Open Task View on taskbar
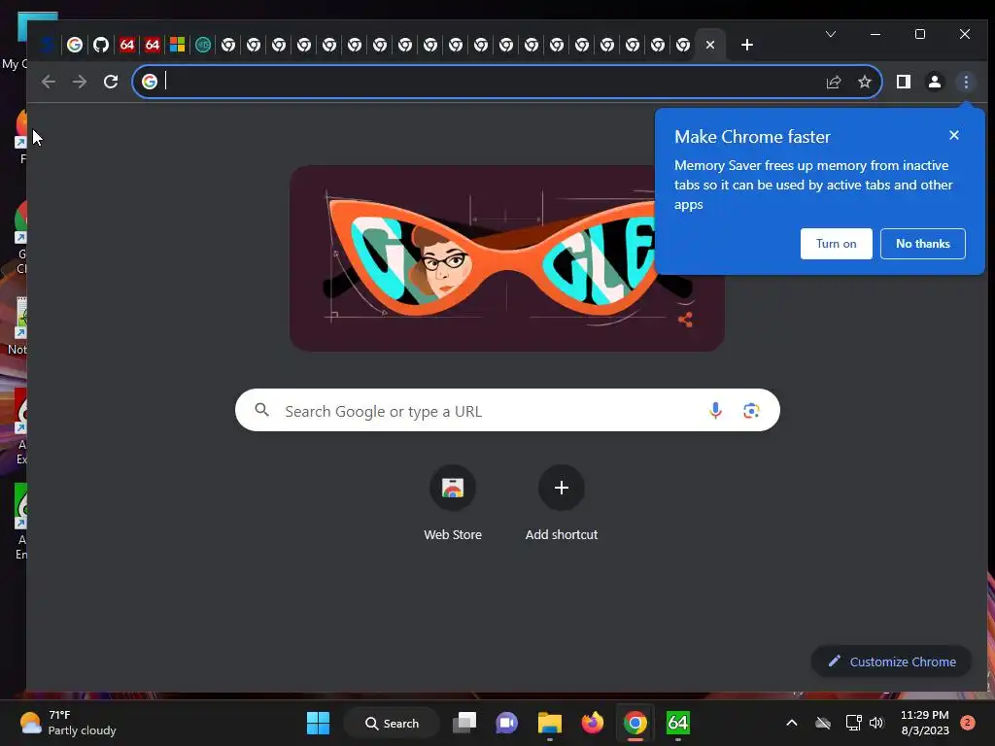This screenshot has height=746, width=995. (464, 723)
